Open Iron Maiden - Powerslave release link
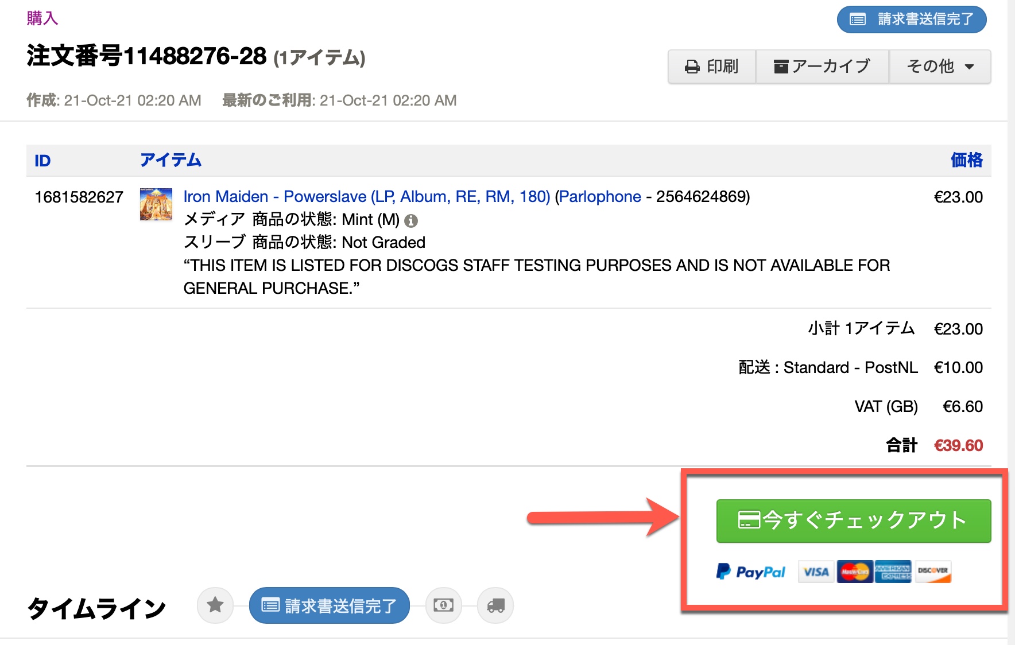This screenshot has height=645, width=1015. point(367,196)
